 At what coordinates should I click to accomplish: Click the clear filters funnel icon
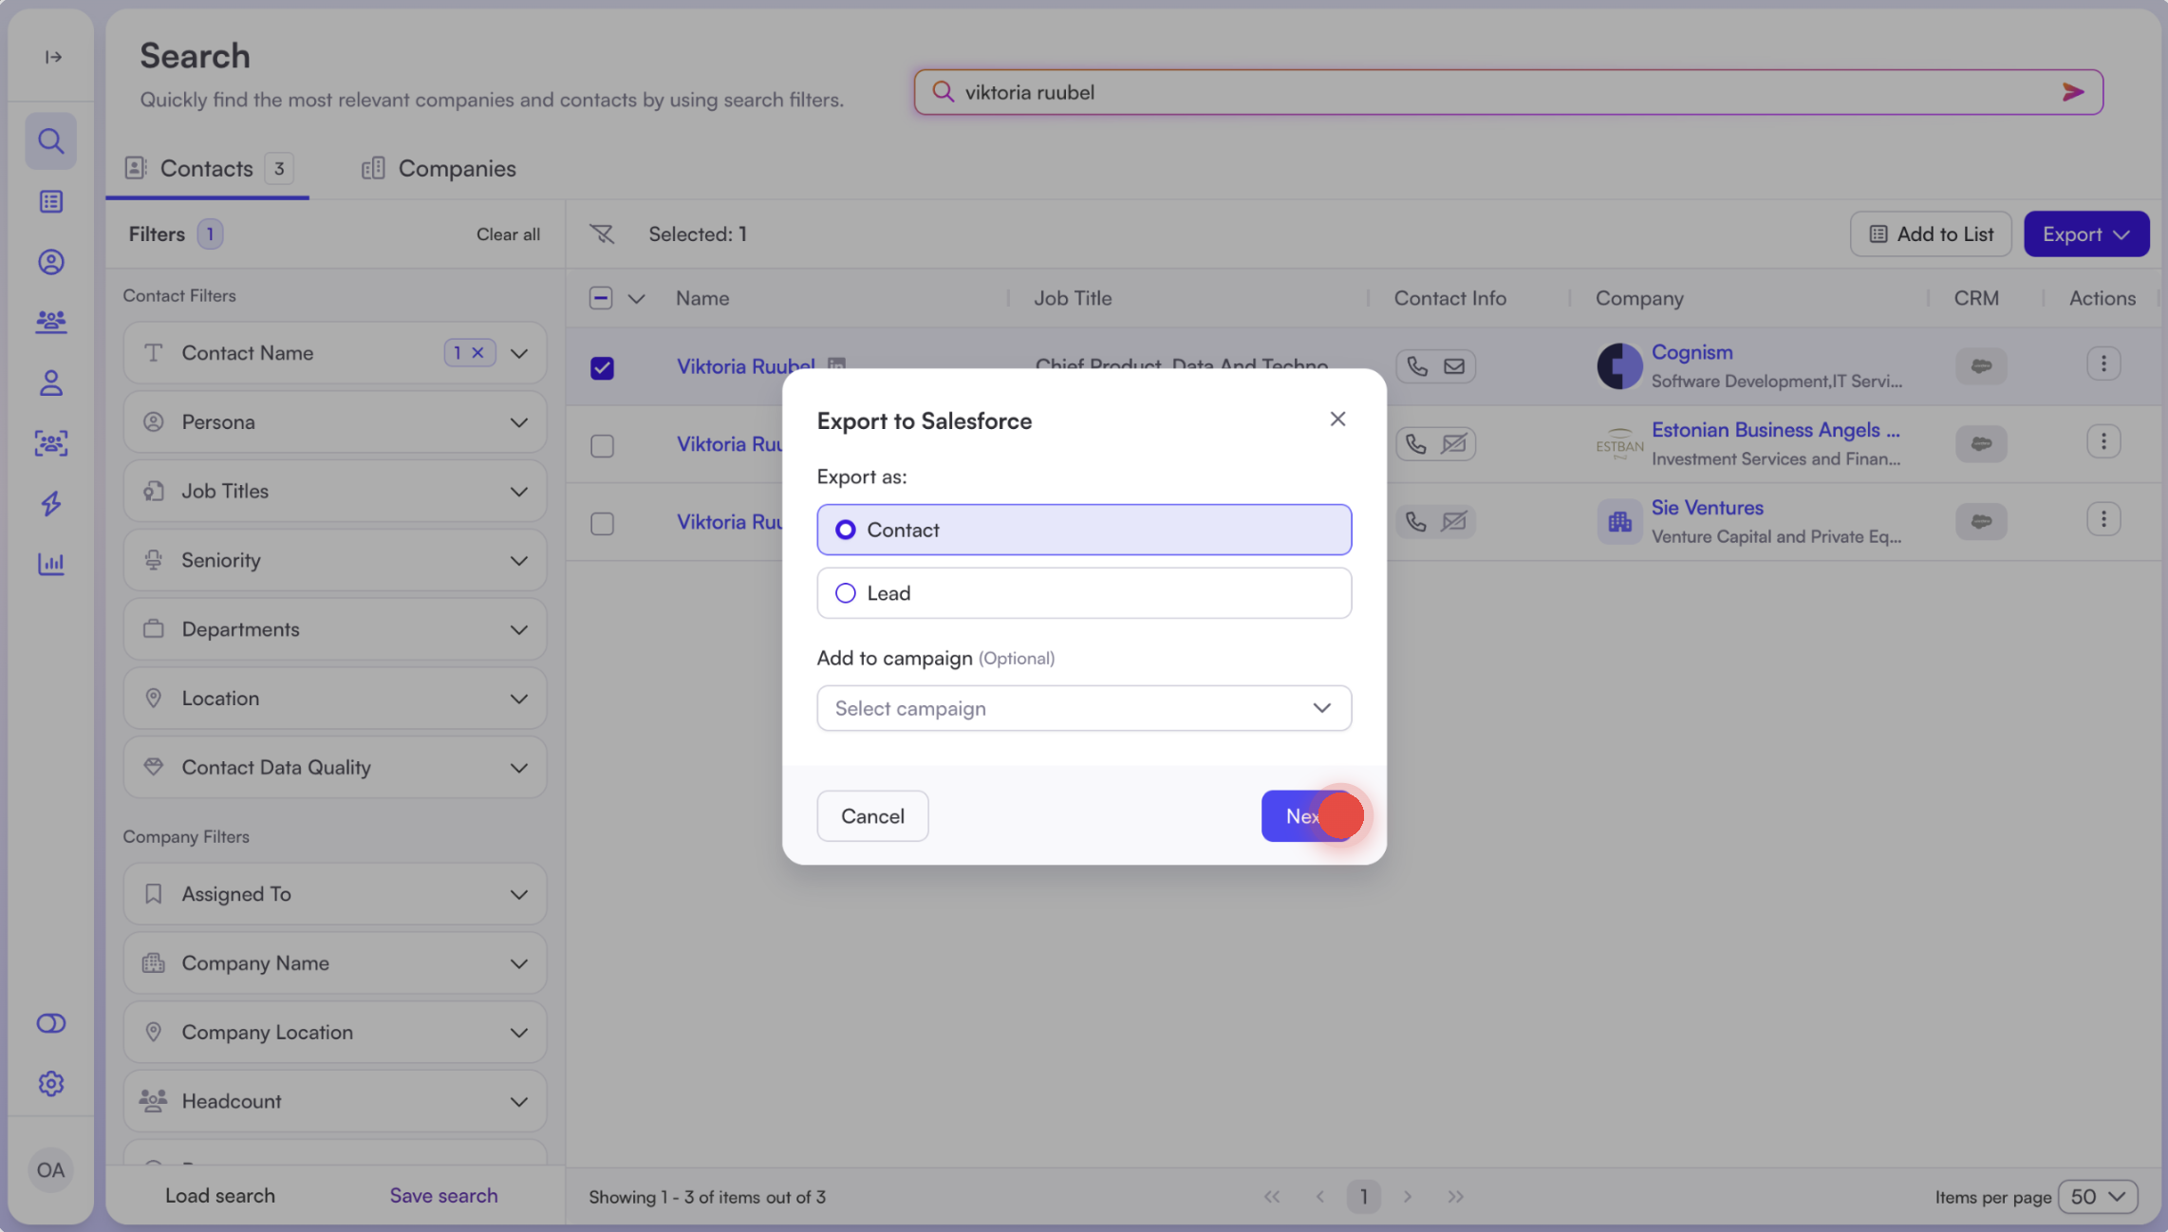click(x=602, y=233)
